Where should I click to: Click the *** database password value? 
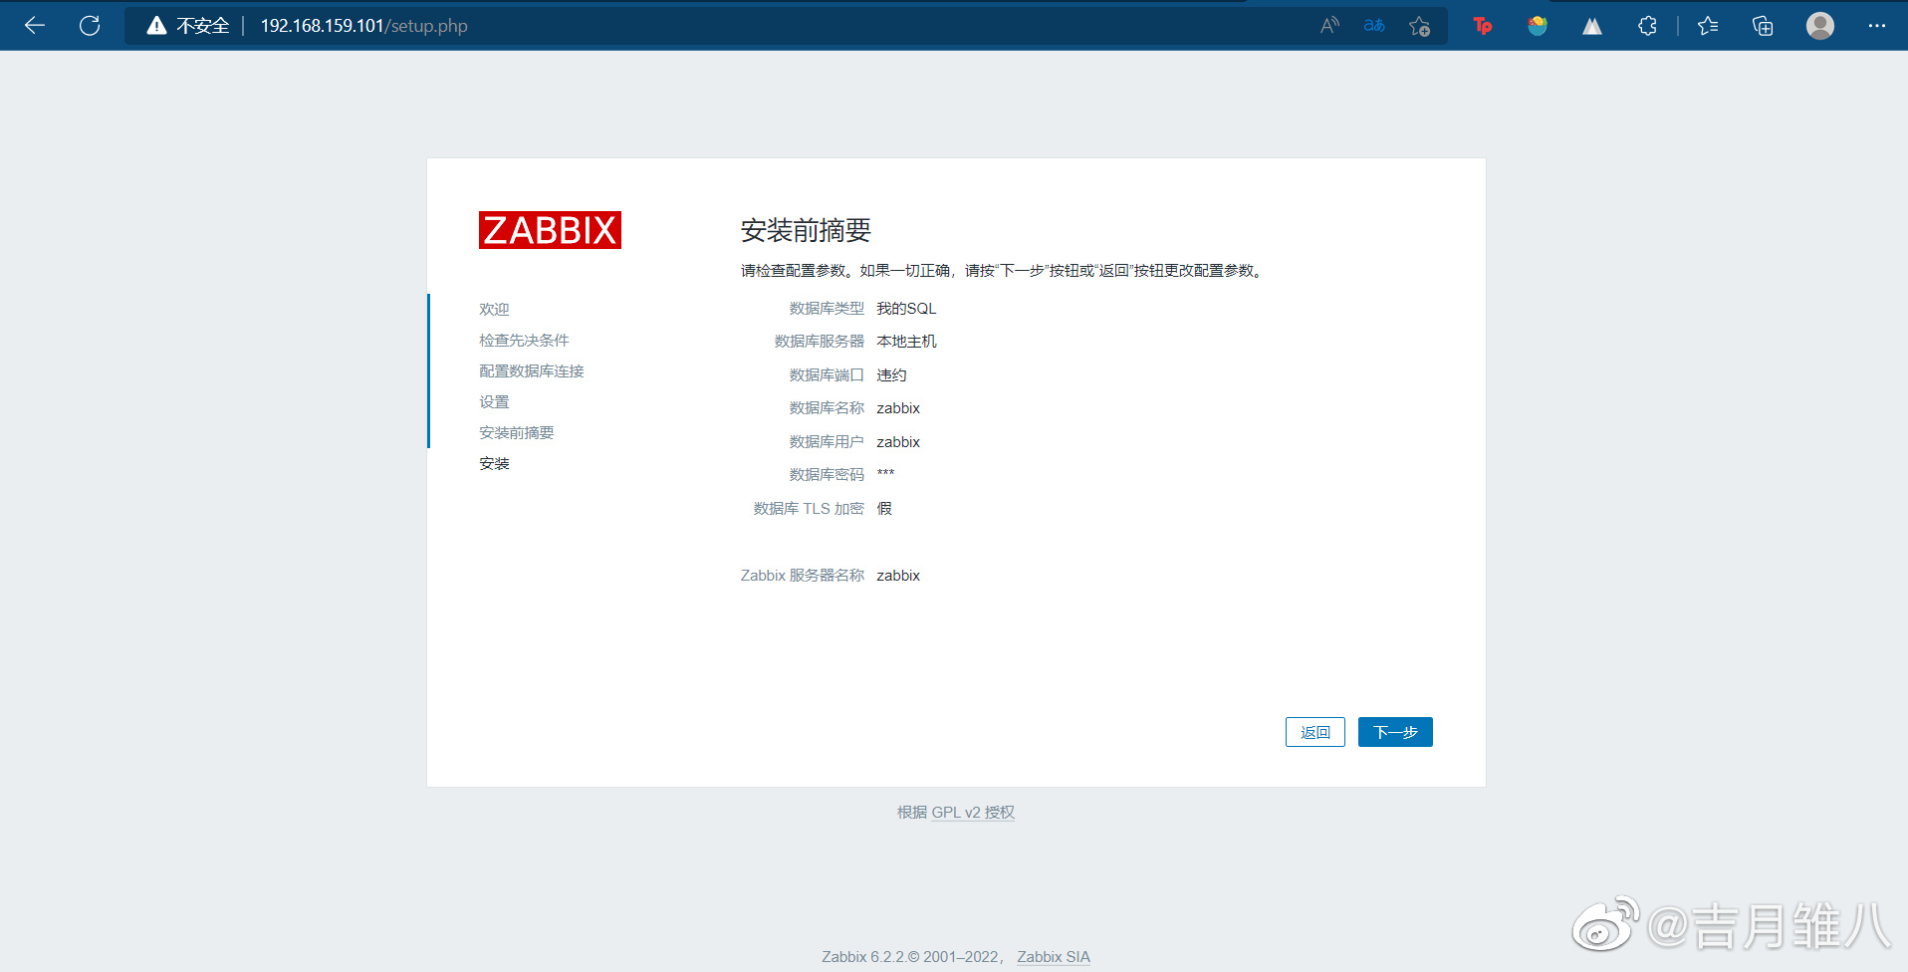click(x=885, y=474)
